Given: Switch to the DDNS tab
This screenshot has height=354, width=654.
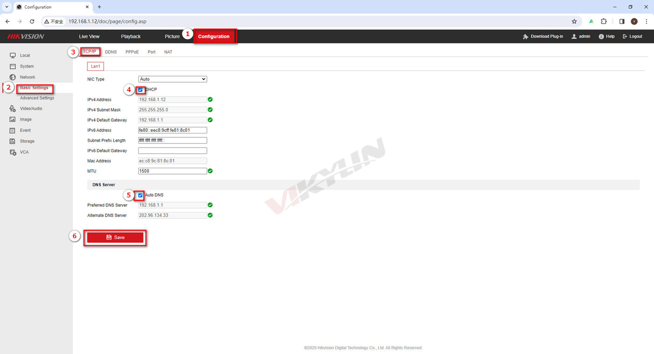Looking at the screenshot, I should tap(111, 52).
